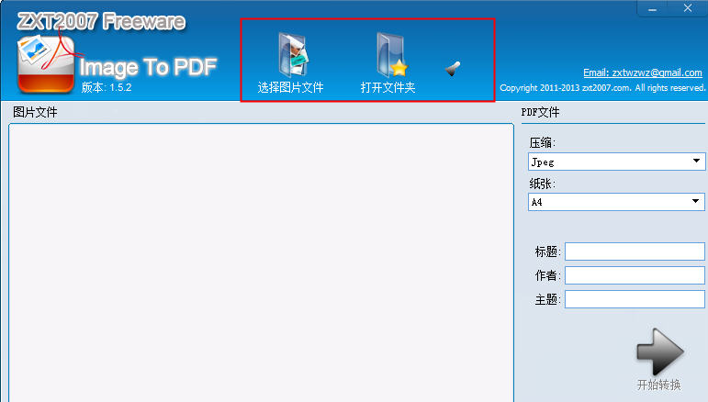Image resolution: width=708 pixels, height=402 pixels.
Task: Click the Copyright 2011-2013 zxt2007.com text
Action: [602, 88]
